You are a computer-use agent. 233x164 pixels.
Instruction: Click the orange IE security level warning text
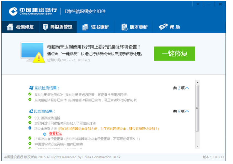click(109, 129)
